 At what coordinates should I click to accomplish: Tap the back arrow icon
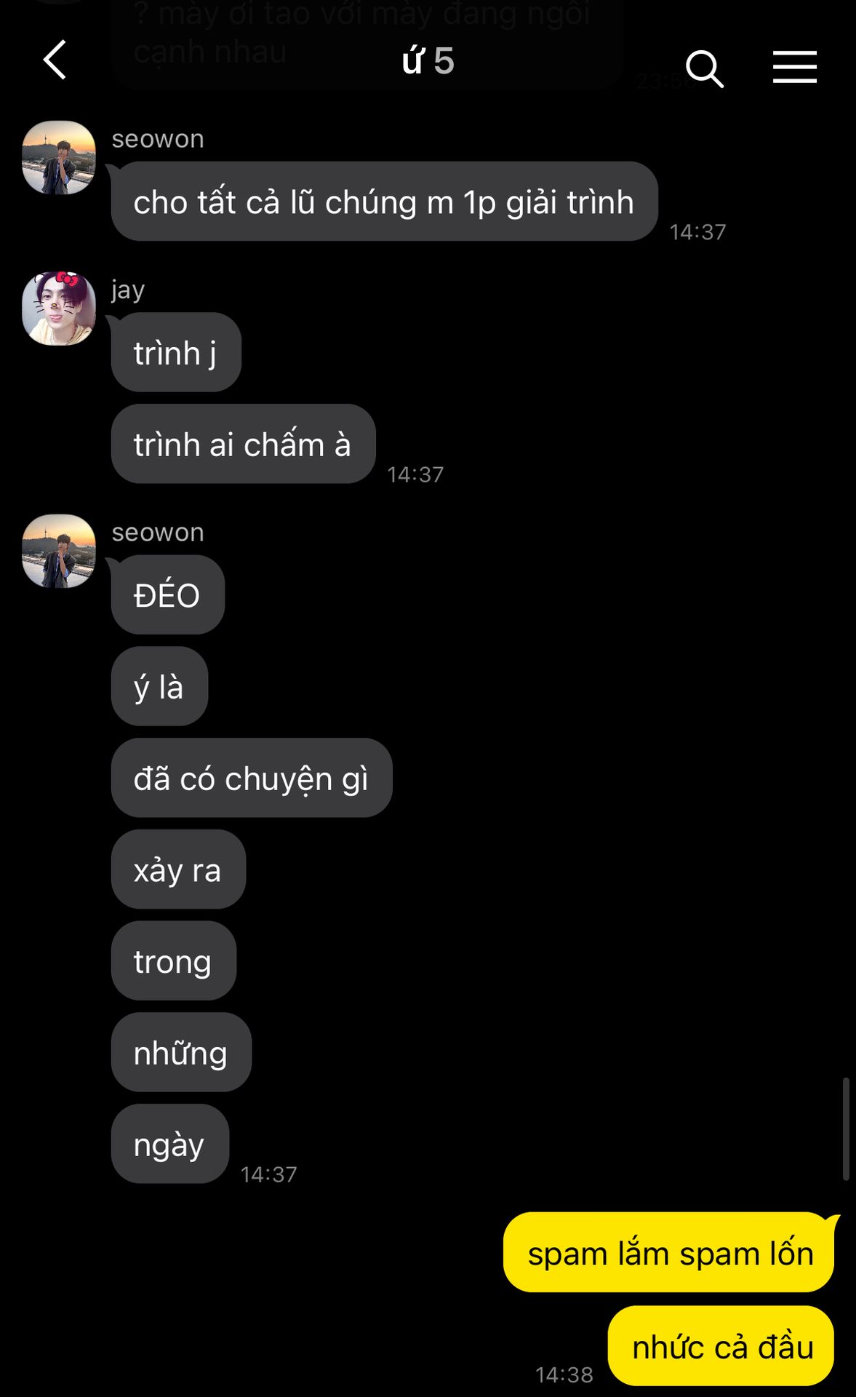coord(55,60)
